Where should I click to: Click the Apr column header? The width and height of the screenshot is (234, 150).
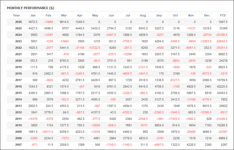click(80, 15)
